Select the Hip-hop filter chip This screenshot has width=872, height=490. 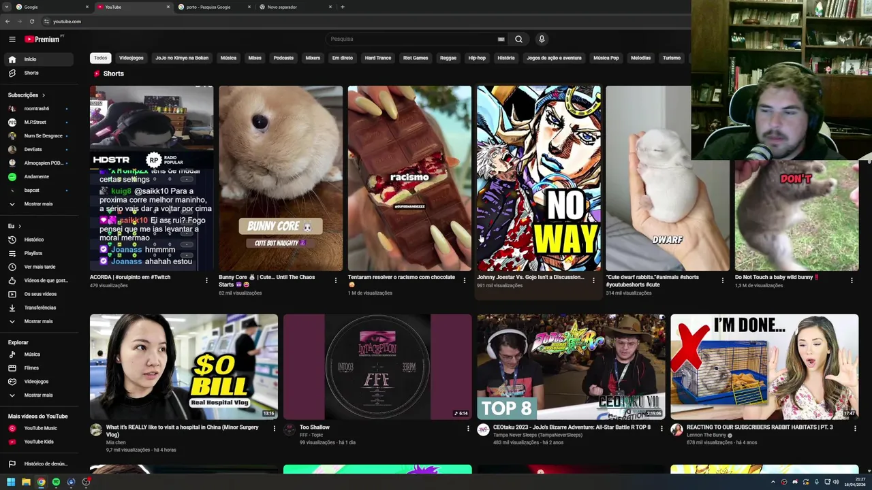[477, 58]
